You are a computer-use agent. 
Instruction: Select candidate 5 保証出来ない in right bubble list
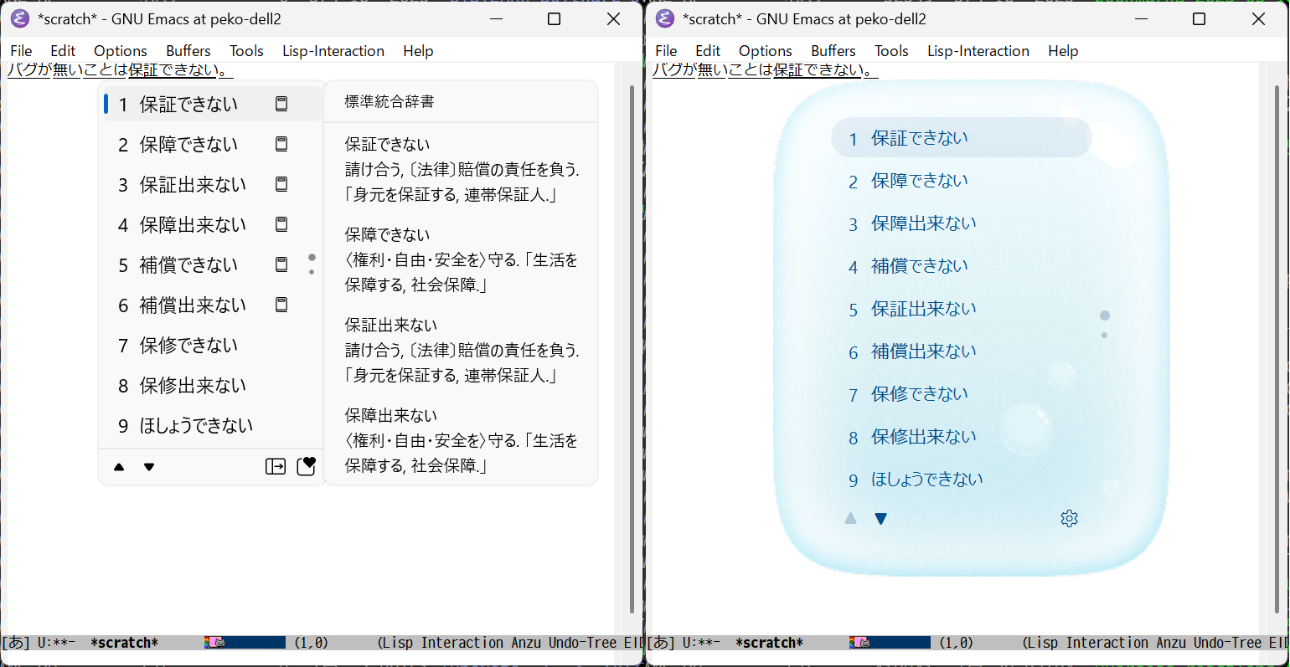pyautogui.click(x=962, y=309)
